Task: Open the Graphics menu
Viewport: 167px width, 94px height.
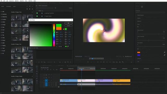Action: 22,1
